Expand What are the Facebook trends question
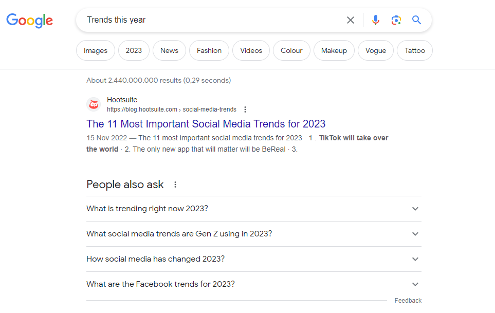495x313 pixels. 254,284
